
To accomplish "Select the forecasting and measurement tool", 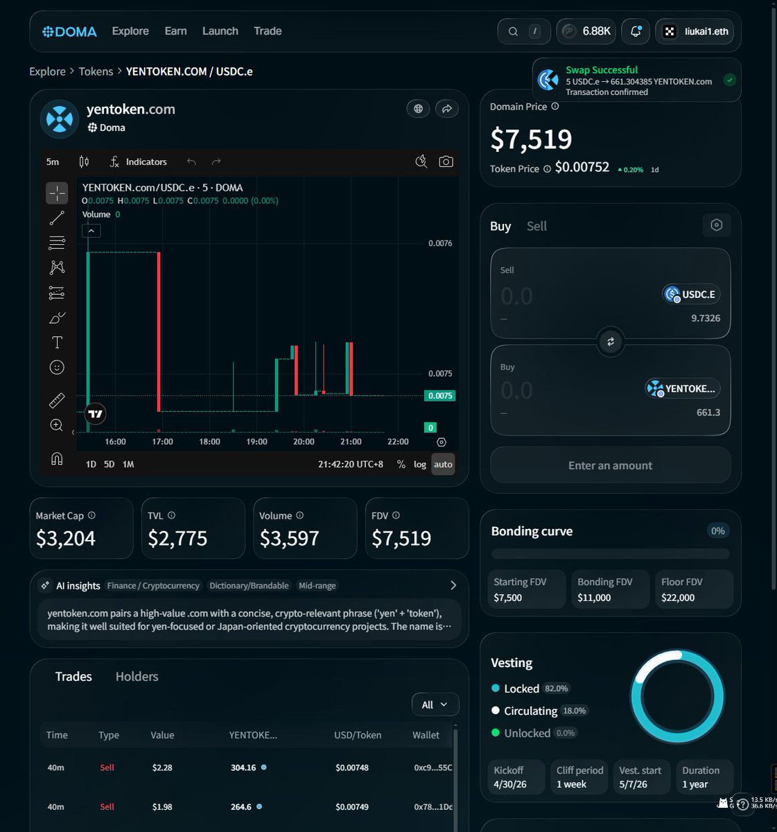I will (57, 293).
